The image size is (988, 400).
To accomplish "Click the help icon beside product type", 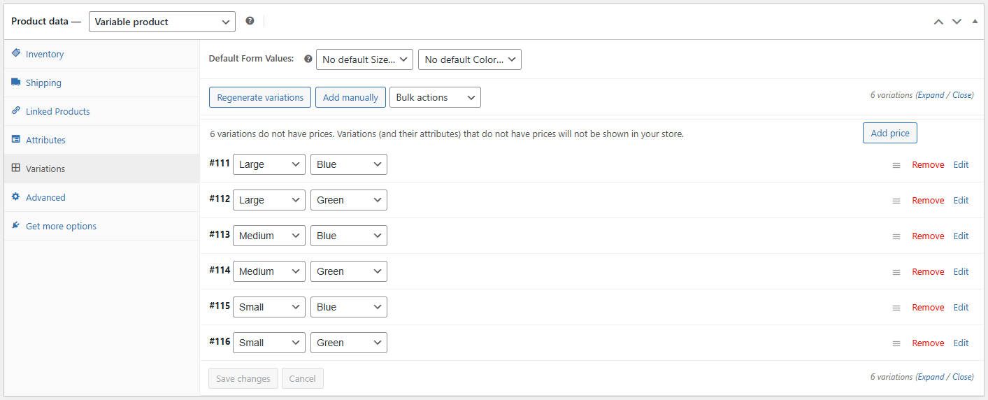I will coord(250,21).
